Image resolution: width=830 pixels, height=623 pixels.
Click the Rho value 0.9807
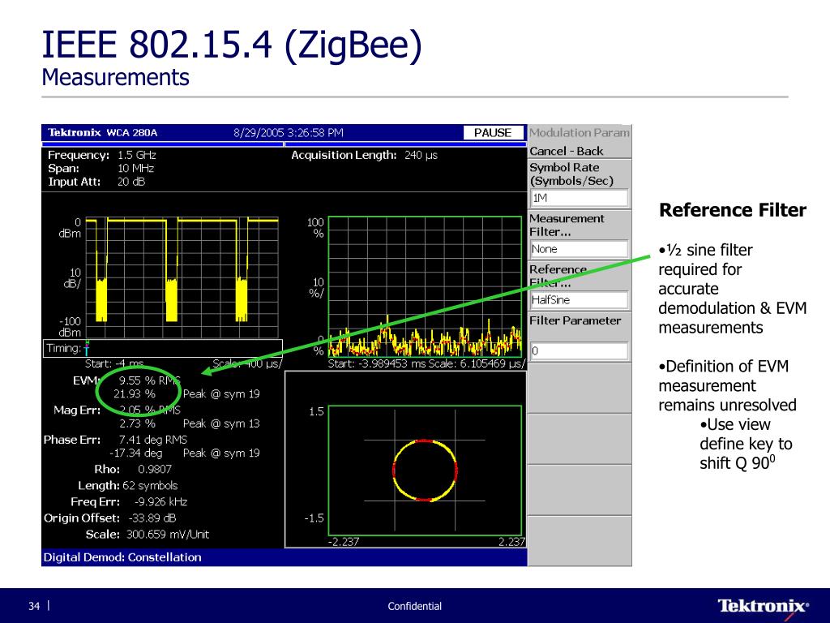155,470
